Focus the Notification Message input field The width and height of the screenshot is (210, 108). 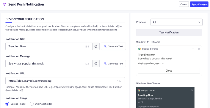[x=49, y=64]
